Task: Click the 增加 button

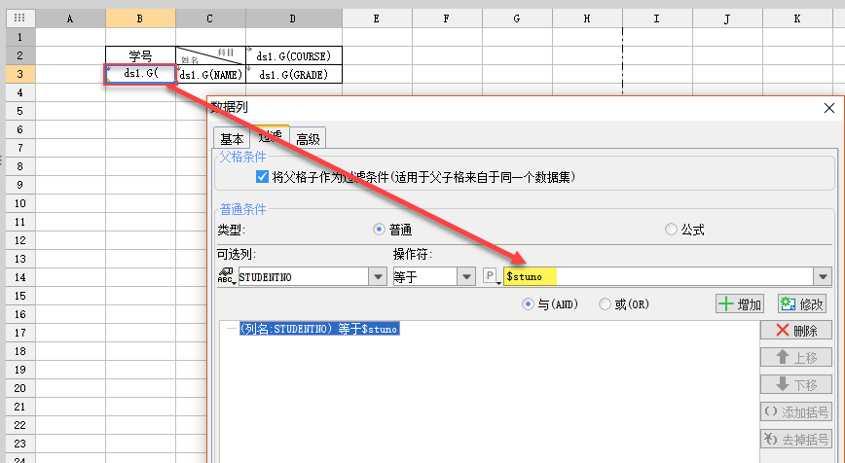Action: (740, 304)
